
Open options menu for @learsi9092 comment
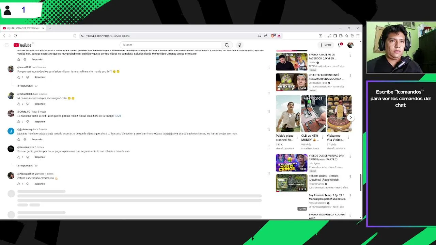[x=269, y=67]
